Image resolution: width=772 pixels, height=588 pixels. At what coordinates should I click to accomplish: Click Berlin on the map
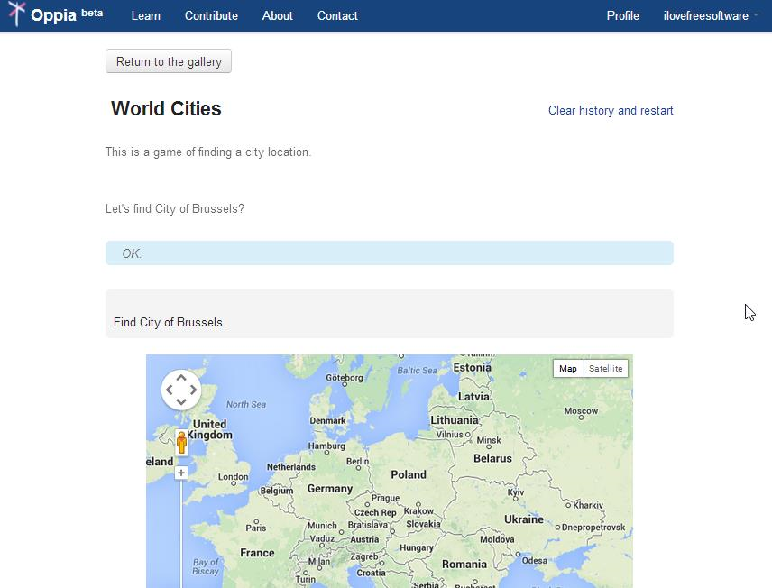click(357, 462)
